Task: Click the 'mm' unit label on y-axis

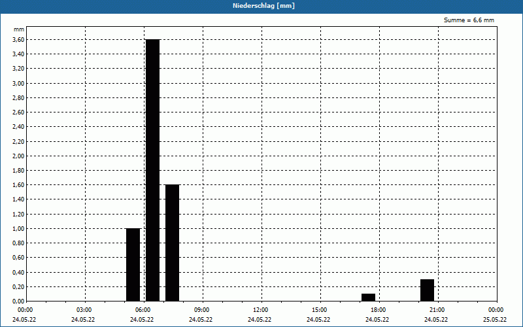Action: [19, 29]
